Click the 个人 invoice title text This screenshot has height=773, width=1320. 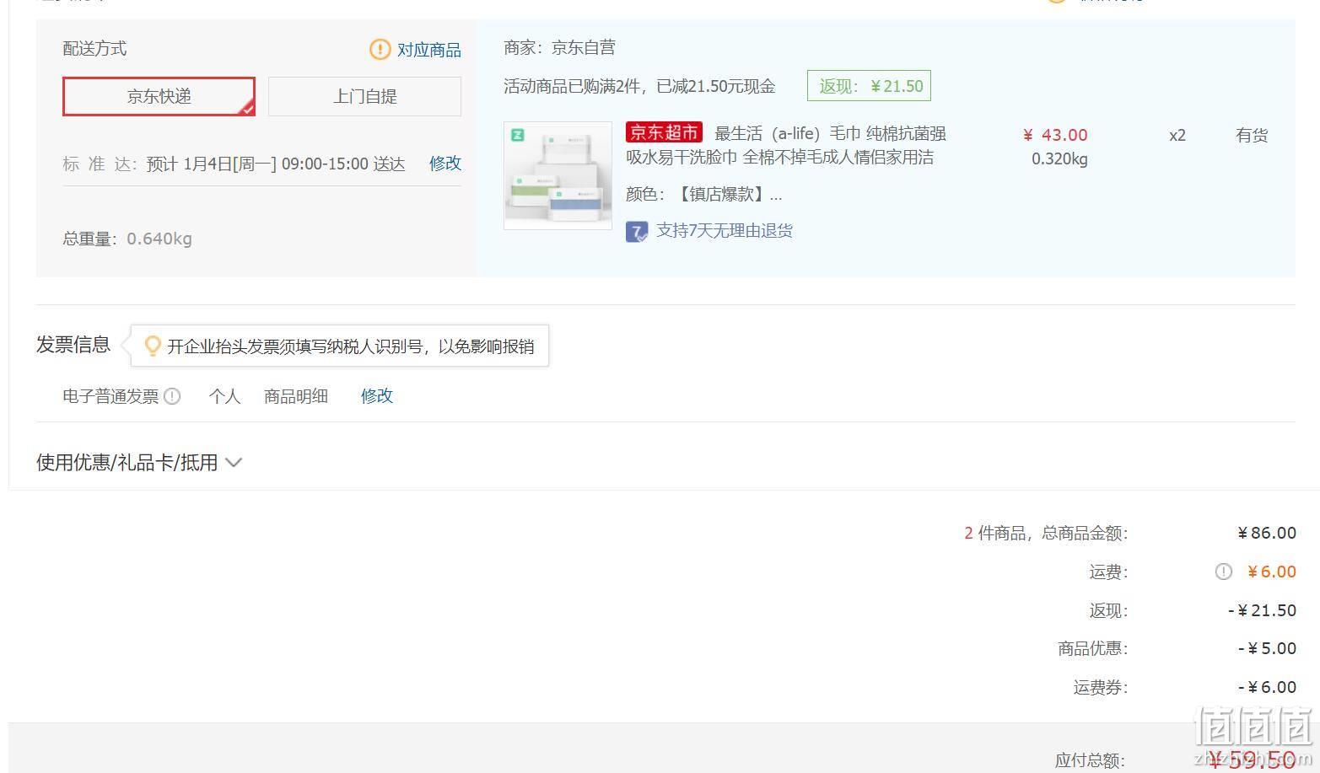click(224, 396)
